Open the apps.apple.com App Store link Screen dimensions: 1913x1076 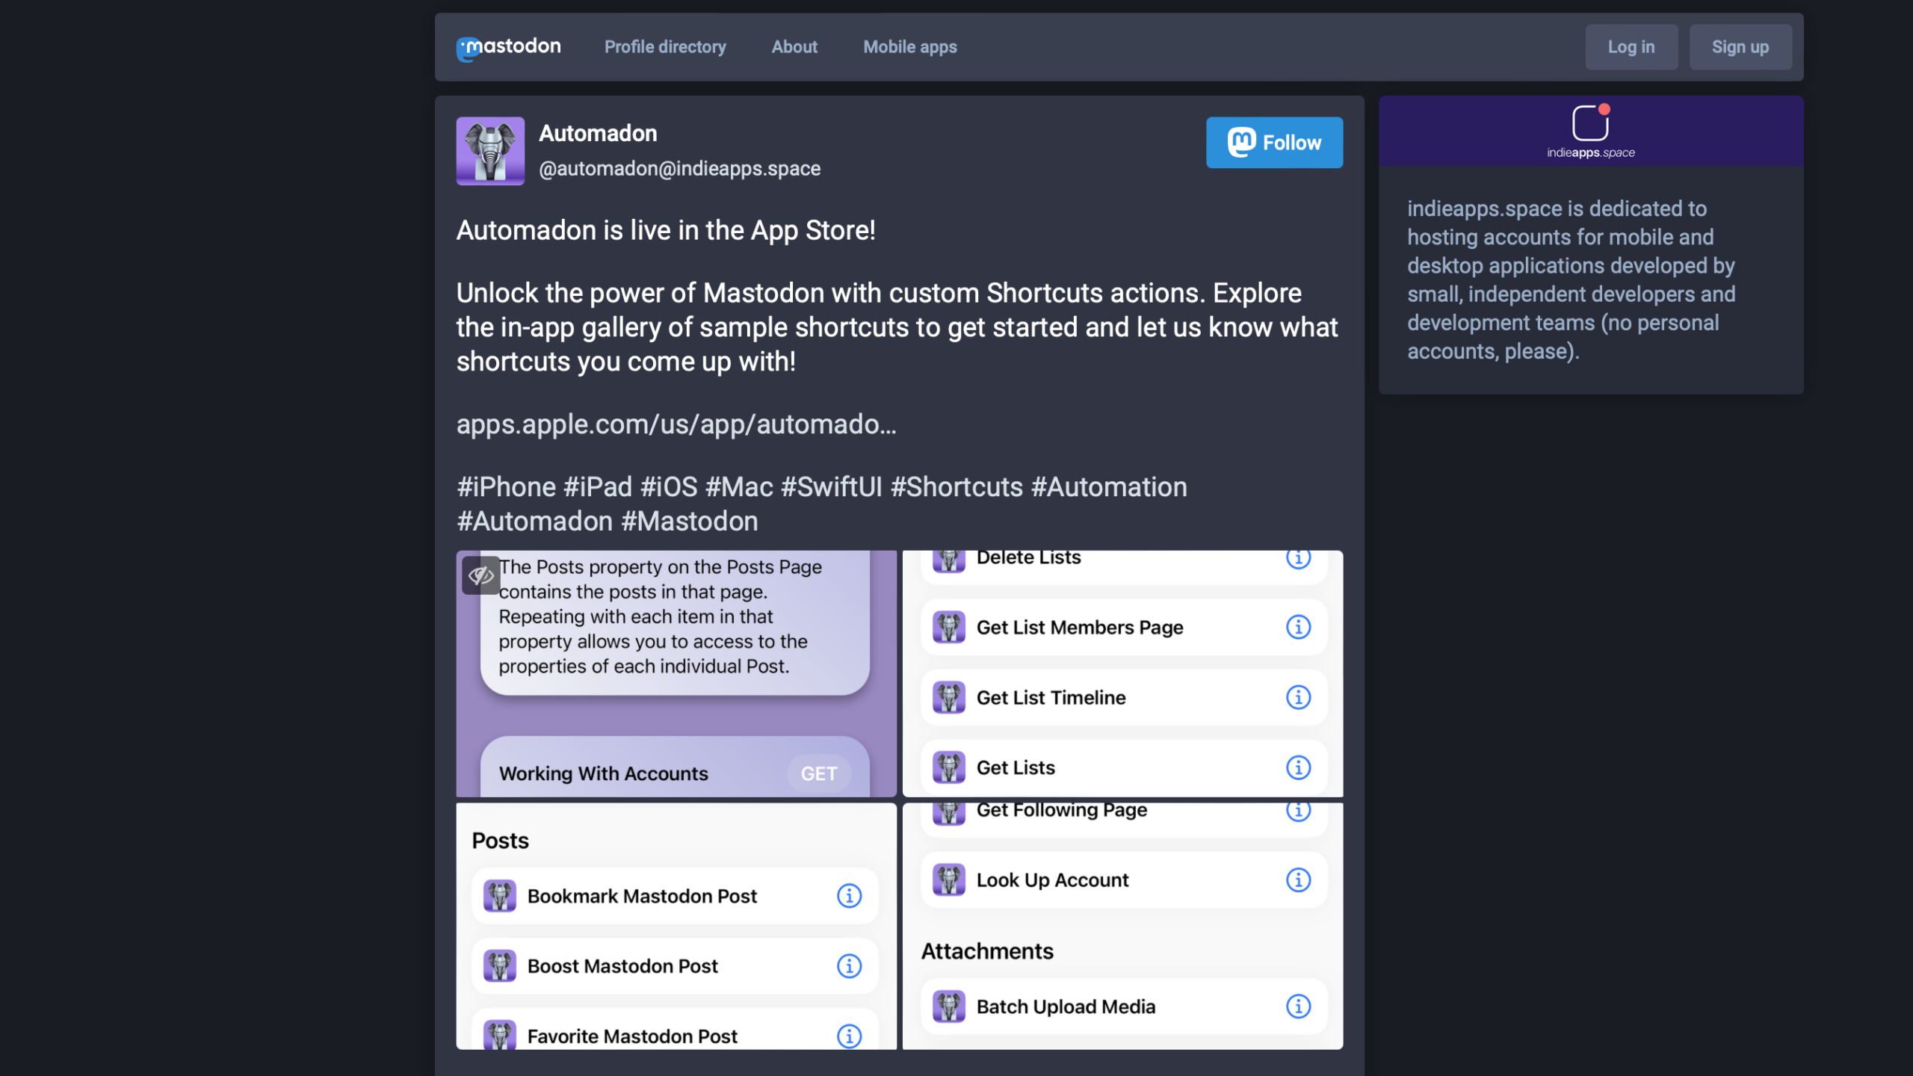[676, 424]
